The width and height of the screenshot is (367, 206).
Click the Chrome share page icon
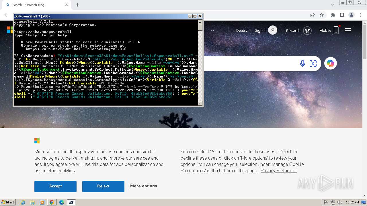tap(313, 15)
